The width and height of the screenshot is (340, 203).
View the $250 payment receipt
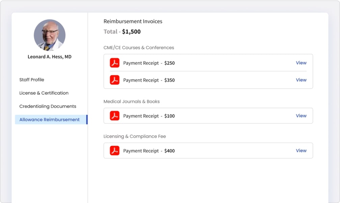click(x=301, y=63)
